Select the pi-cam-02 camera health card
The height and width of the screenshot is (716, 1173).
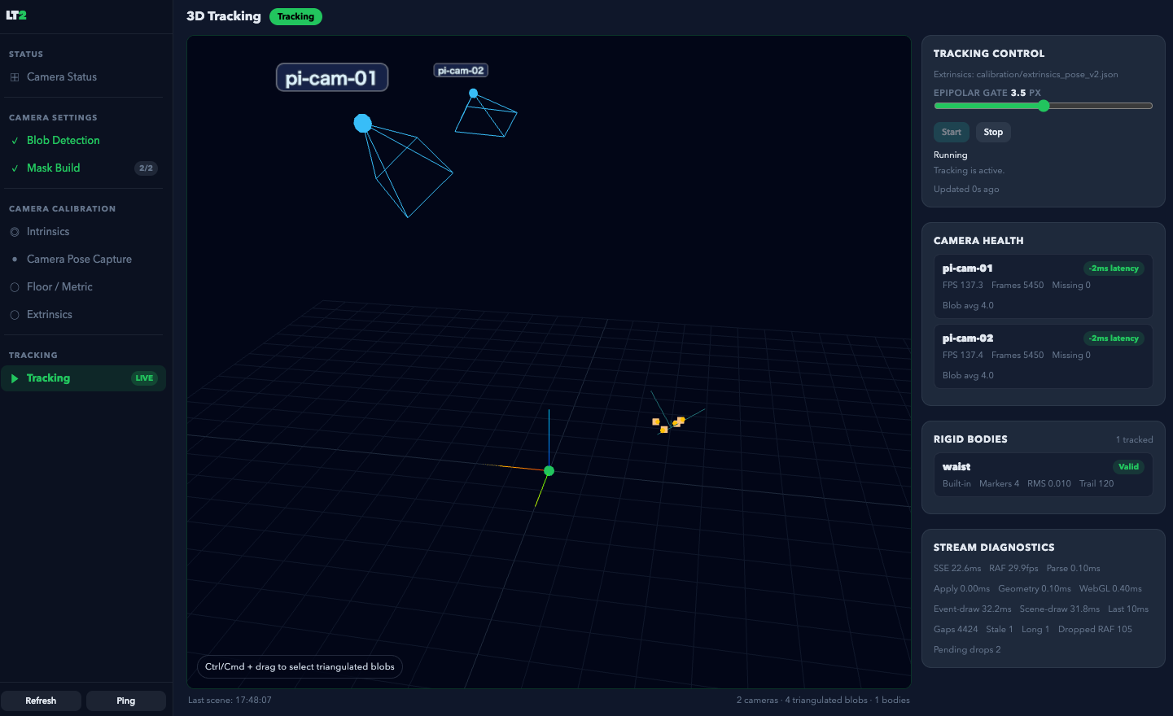(1043, 356)
